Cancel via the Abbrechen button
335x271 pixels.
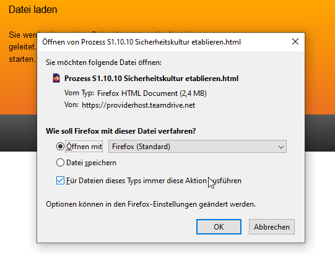pyautogui.click(x=272, y=227)
